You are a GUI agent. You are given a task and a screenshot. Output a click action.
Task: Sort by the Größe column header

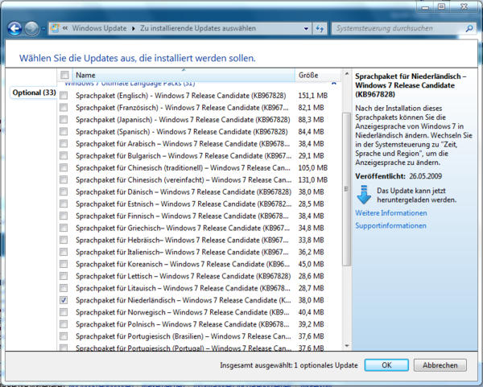(x=318, y=75)
